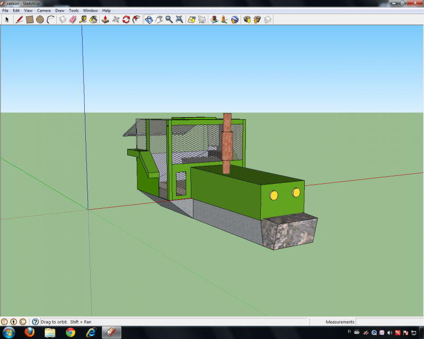This screenshot has width=424, height=339.
Task: Preview model in Google Earth
Action: [x=235, y=20]
